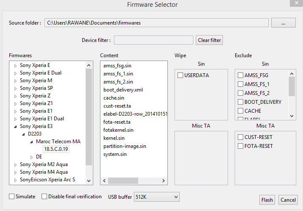Expand the SonyEricson Xperia Arc S node
The image size is (303, 211).
[x=15, y=180]
